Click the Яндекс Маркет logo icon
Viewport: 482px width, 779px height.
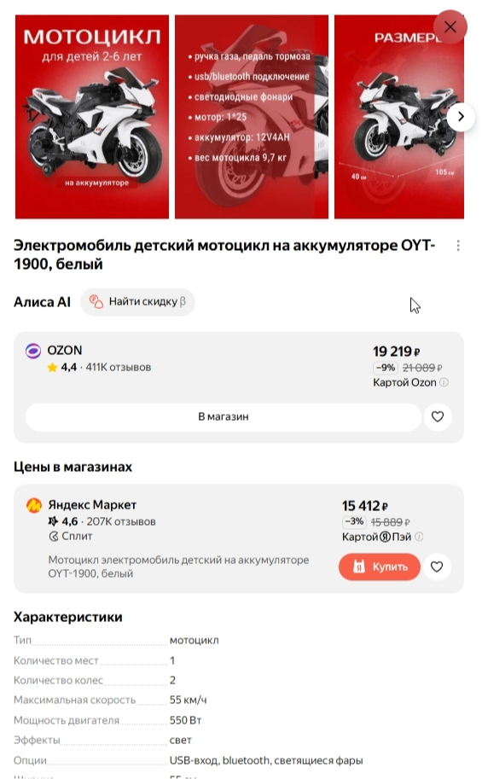34,505
